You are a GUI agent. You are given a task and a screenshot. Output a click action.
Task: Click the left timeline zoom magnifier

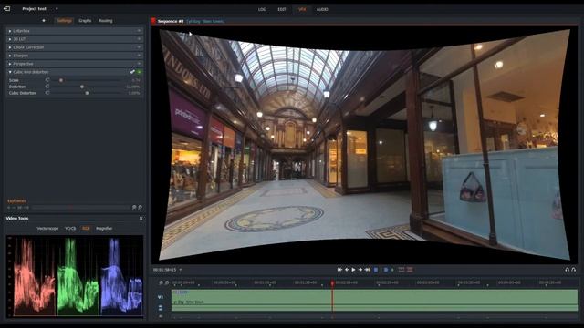click(x=161, y=282)
